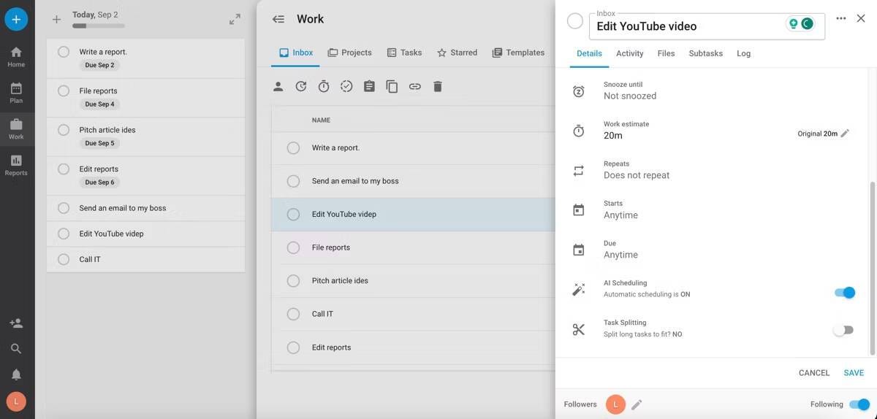Image resolution: width=877 pixels, height=419 pixels.
Task: Click the stopwatch icon in Work toolbar
Action: 324,87
